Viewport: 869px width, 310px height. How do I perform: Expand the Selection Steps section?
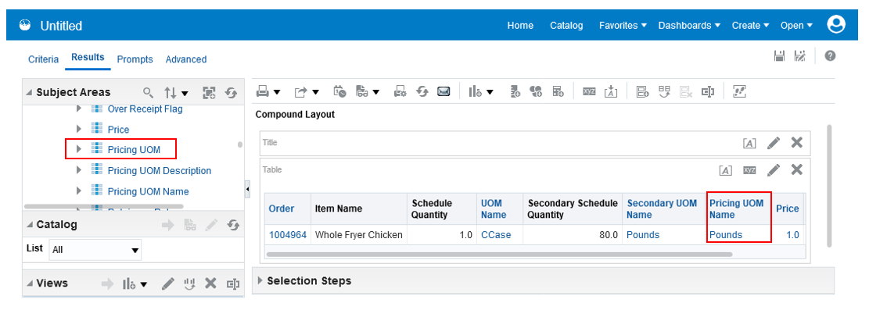(x=260, y=280)
